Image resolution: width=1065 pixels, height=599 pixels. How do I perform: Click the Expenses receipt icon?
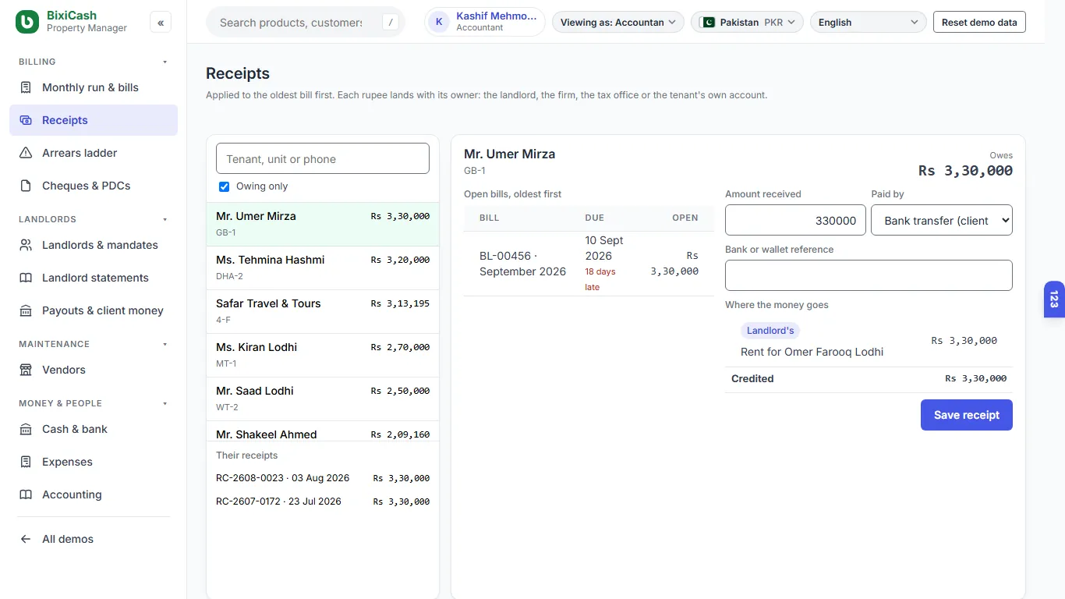pyautogui.click(x=26, y=462)
